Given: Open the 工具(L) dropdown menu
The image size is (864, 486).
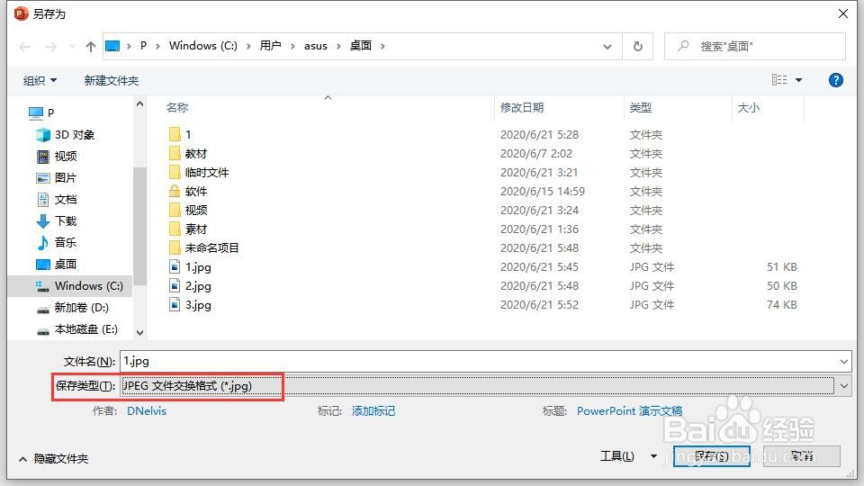Looking at the screenshot, I should [628, 455].
